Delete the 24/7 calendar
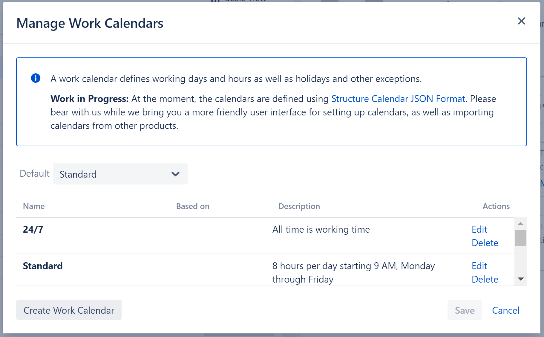 (485, 243)
